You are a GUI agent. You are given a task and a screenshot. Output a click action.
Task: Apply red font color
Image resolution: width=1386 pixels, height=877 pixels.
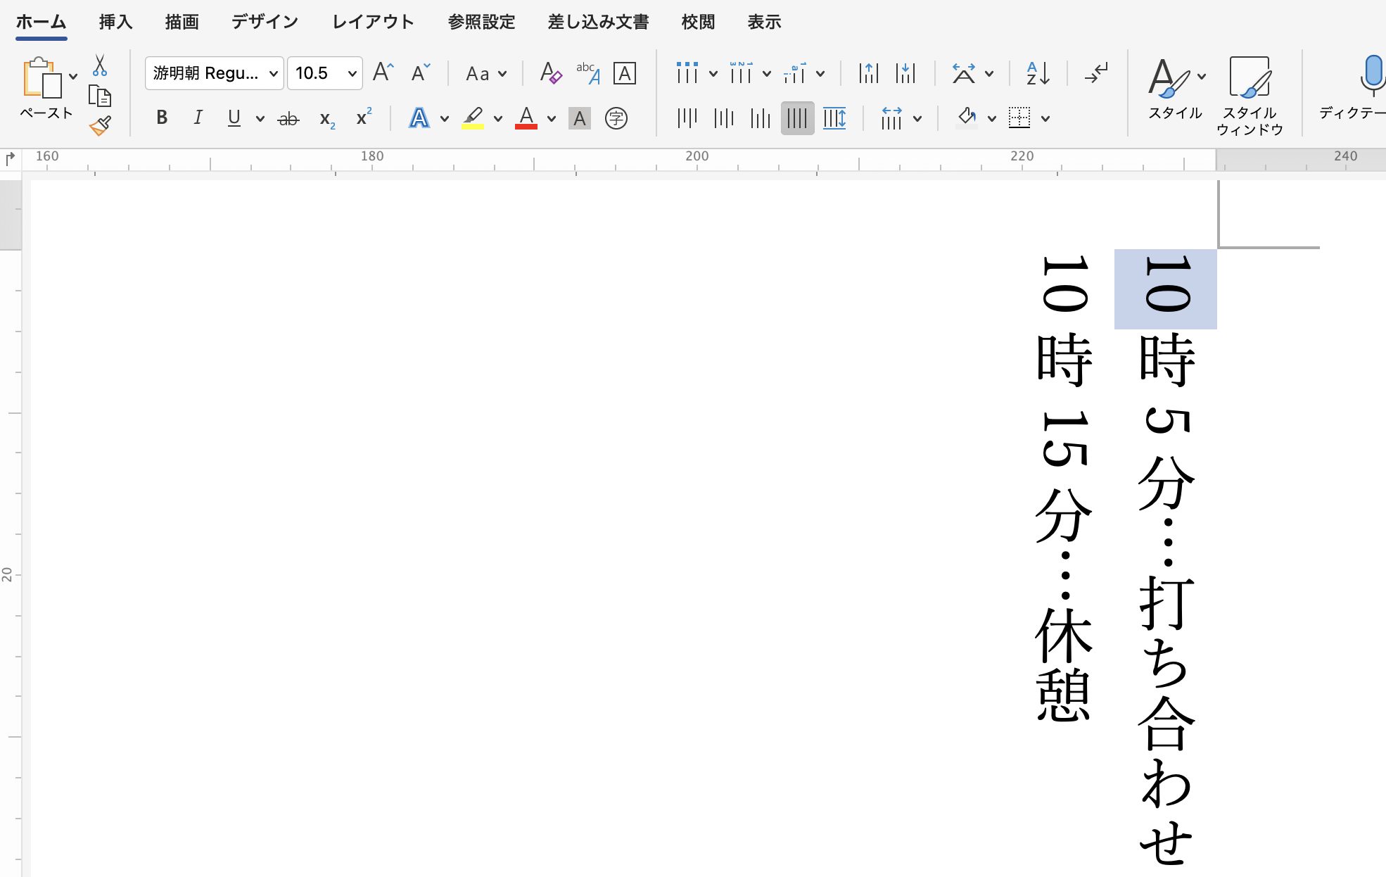click(x=526, y=118)
